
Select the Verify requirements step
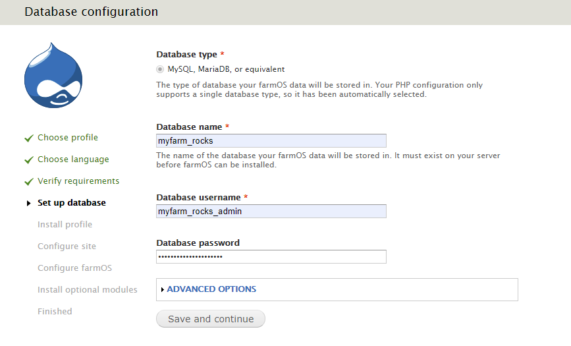(x=78, y=181)
